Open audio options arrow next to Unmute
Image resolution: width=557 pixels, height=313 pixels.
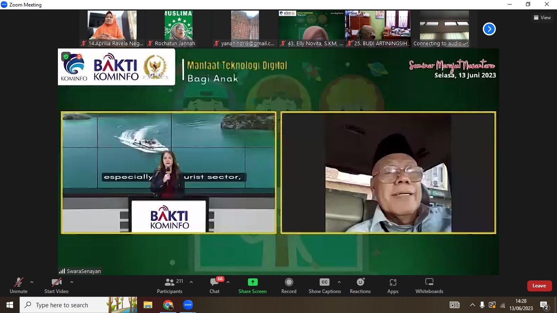pyautogui.click(x=32, y=282)
